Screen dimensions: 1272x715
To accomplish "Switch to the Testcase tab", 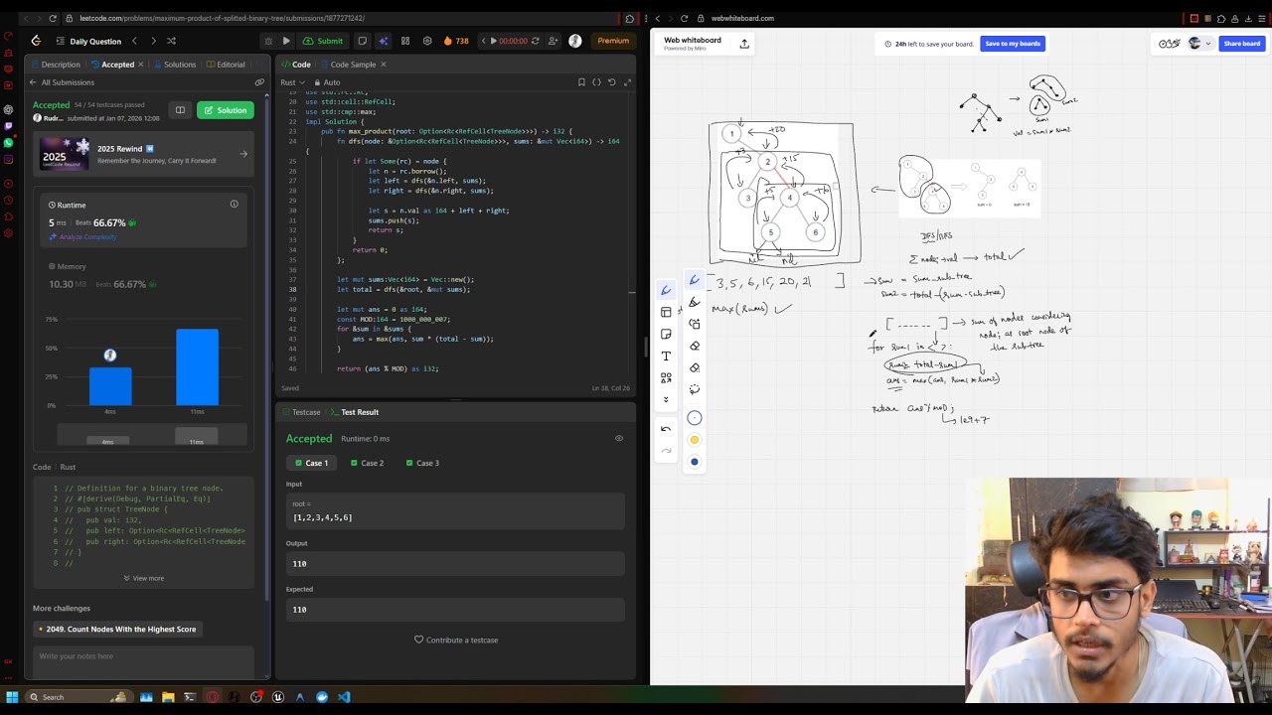I will pyautogui.click(x=300, y=412).
